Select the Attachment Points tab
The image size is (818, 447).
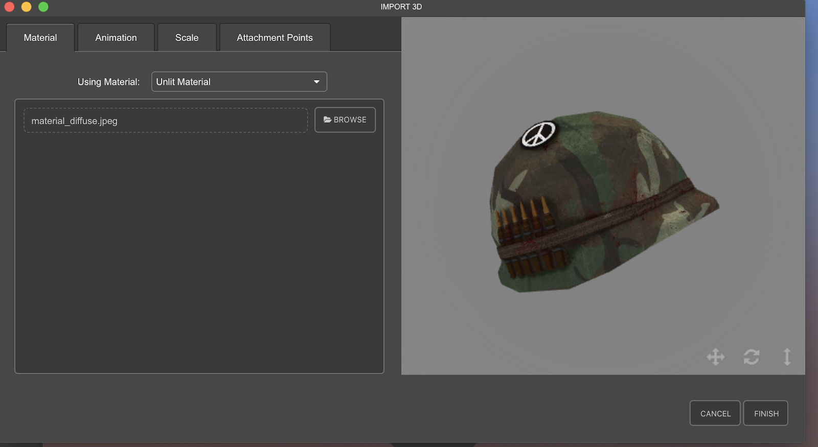pyautogui.click(x=275, y=38)
